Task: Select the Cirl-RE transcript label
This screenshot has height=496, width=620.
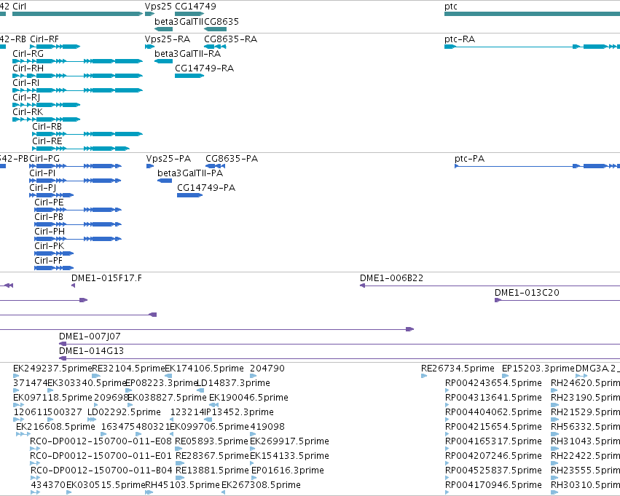Action: click(x=47, y=141)
